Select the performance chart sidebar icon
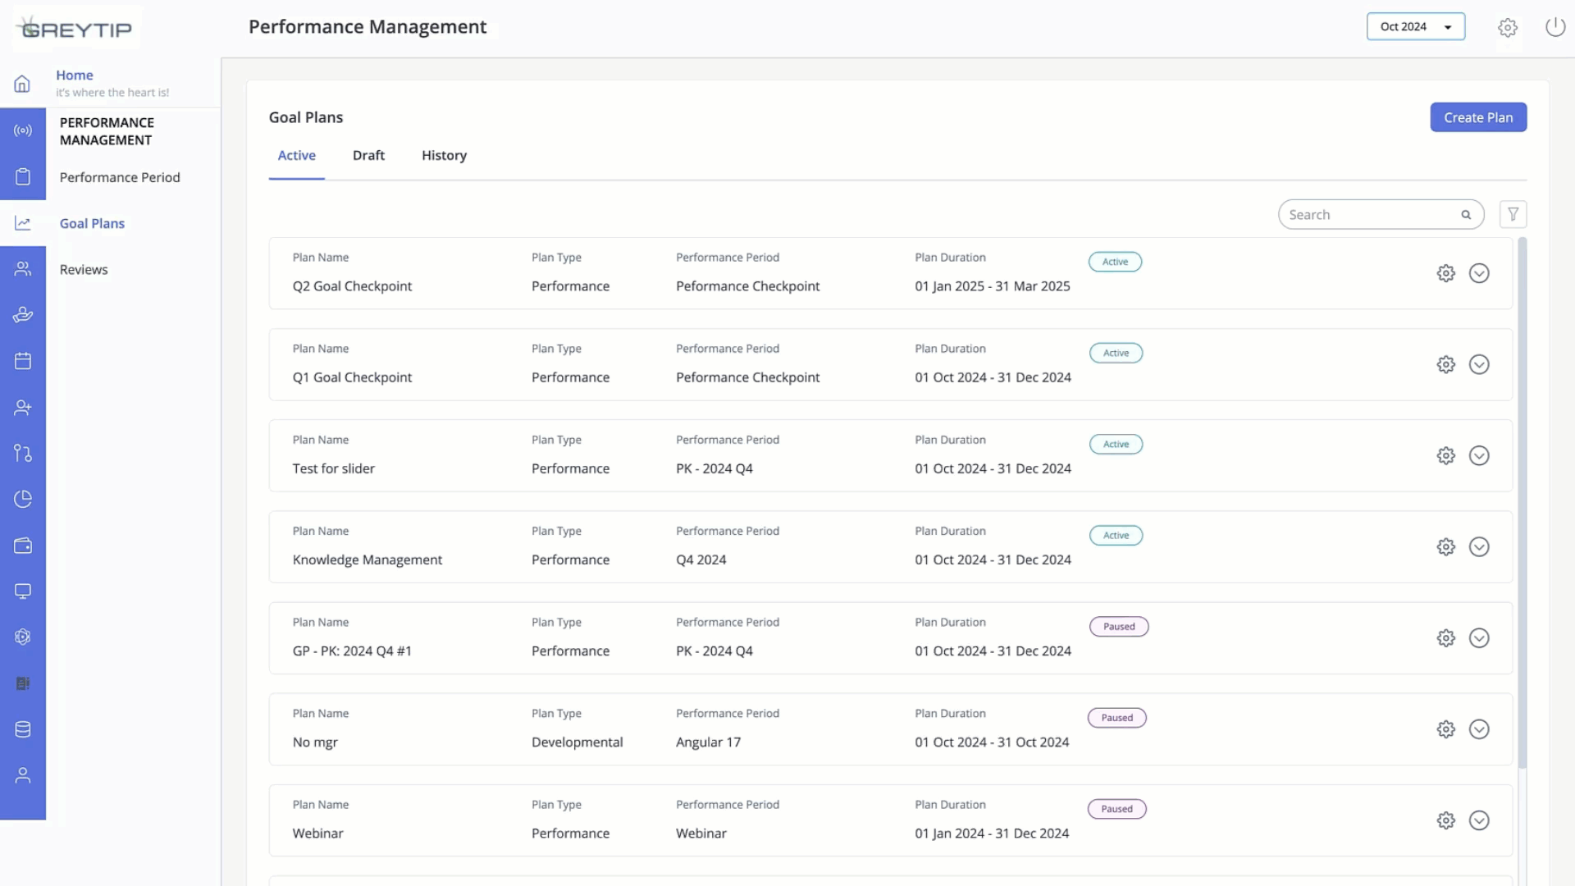1575x886 pixels. [22, 223]
